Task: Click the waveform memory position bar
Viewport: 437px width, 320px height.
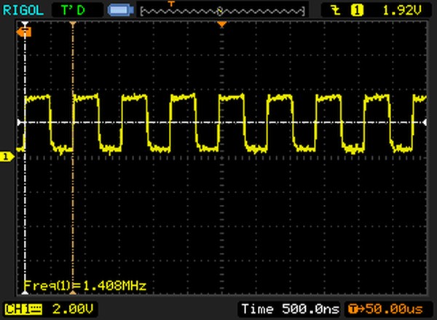Action: pyautogui.click(x=222, y=11)
